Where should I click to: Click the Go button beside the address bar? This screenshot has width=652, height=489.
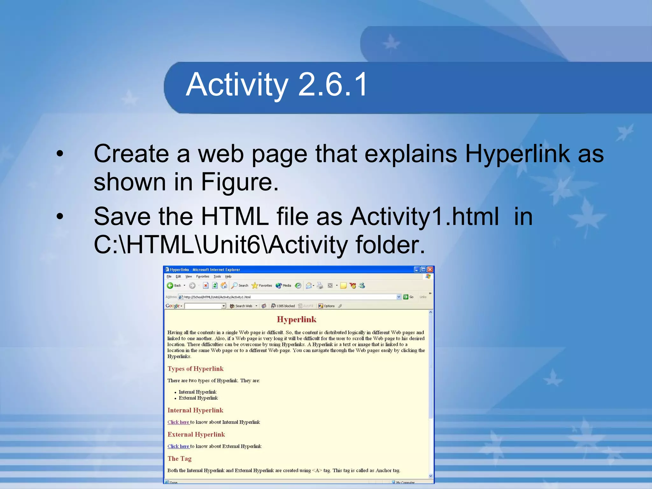pos(408,297)
